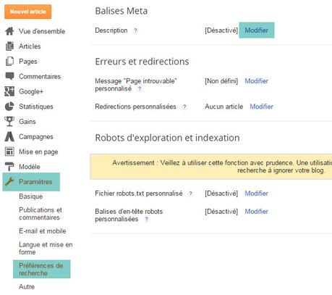The width and height of the screenshot is (332, 295).
Task: Click the pie chart Statistiques icon
Action: click(x=9, y=107)
